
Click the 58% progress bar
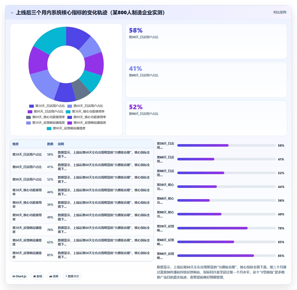pos(226,145)
